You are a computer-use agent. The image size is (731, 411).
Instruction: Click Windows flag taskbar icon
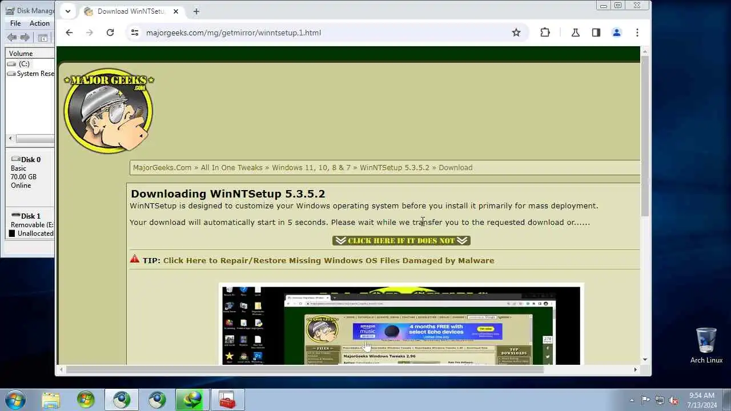click(x=86, y=400)
